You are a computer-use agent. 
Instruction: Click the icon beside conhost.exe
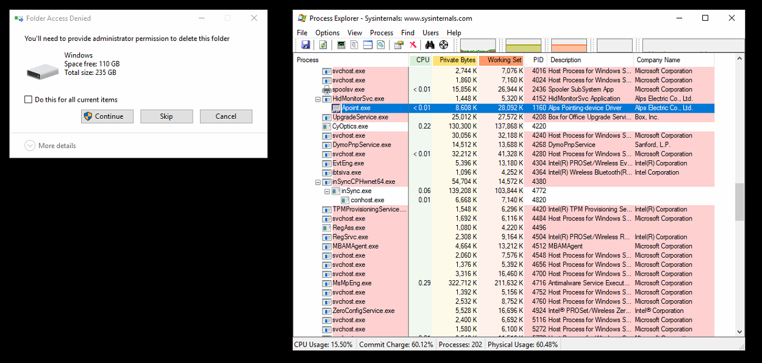click(345, 200)
